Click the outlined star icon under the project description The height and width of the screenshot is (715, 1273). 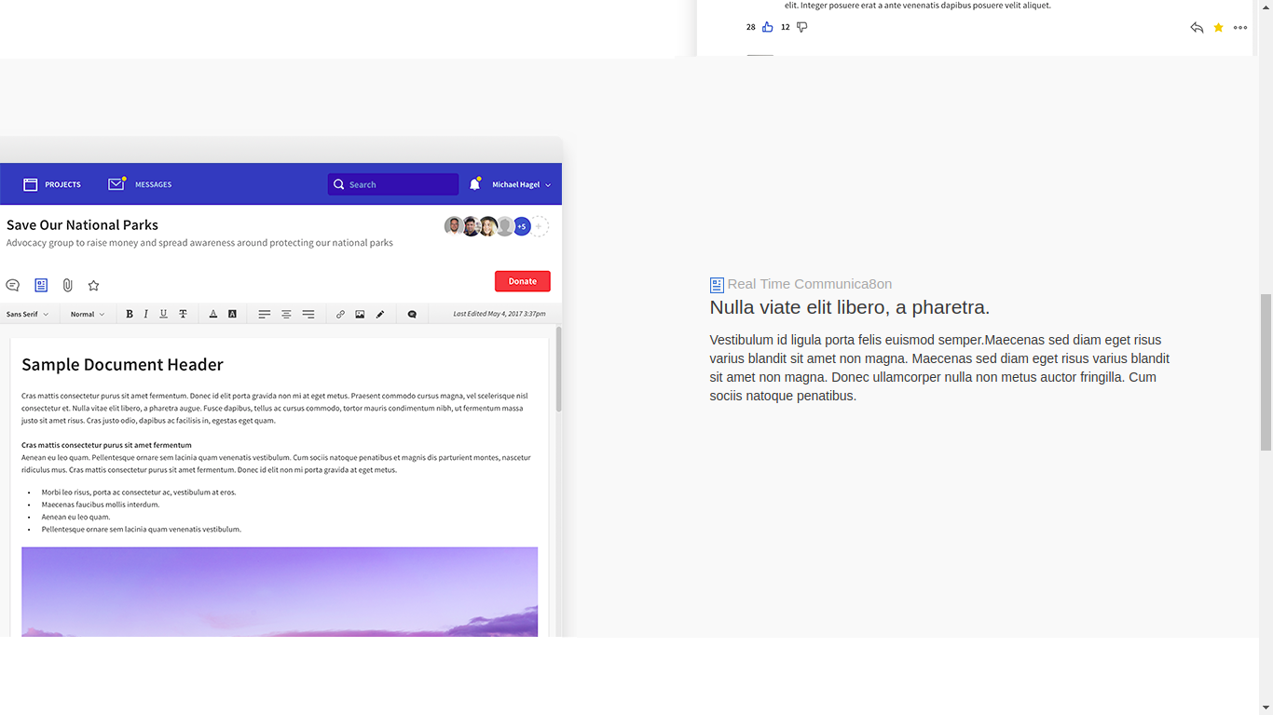coord(93,285)
